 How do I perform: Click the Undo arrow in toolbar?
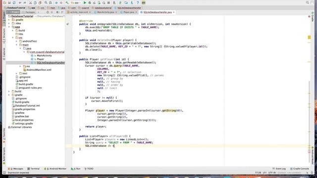click(20, 2)
